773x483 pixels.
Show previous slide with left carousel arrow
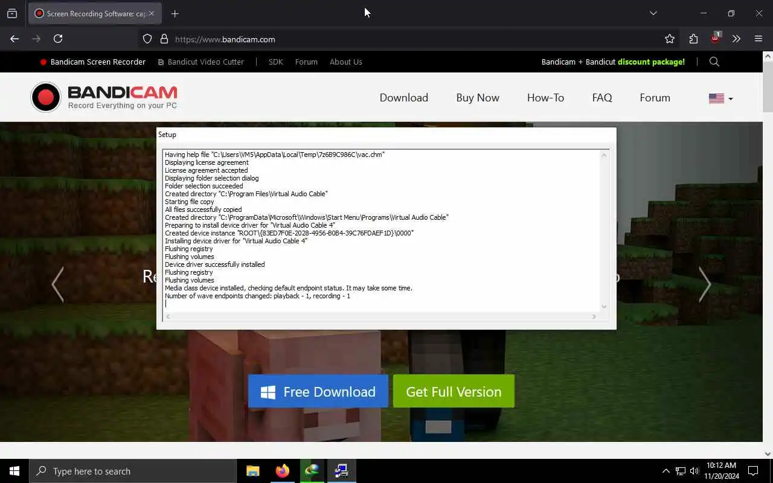[x=57, y=284]
